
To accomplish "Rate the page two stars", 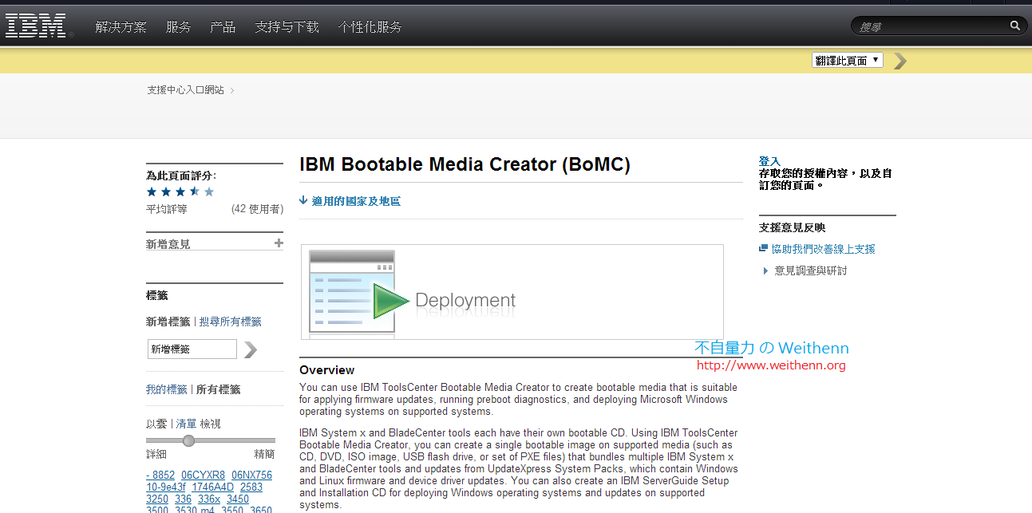I will point(166,191).
